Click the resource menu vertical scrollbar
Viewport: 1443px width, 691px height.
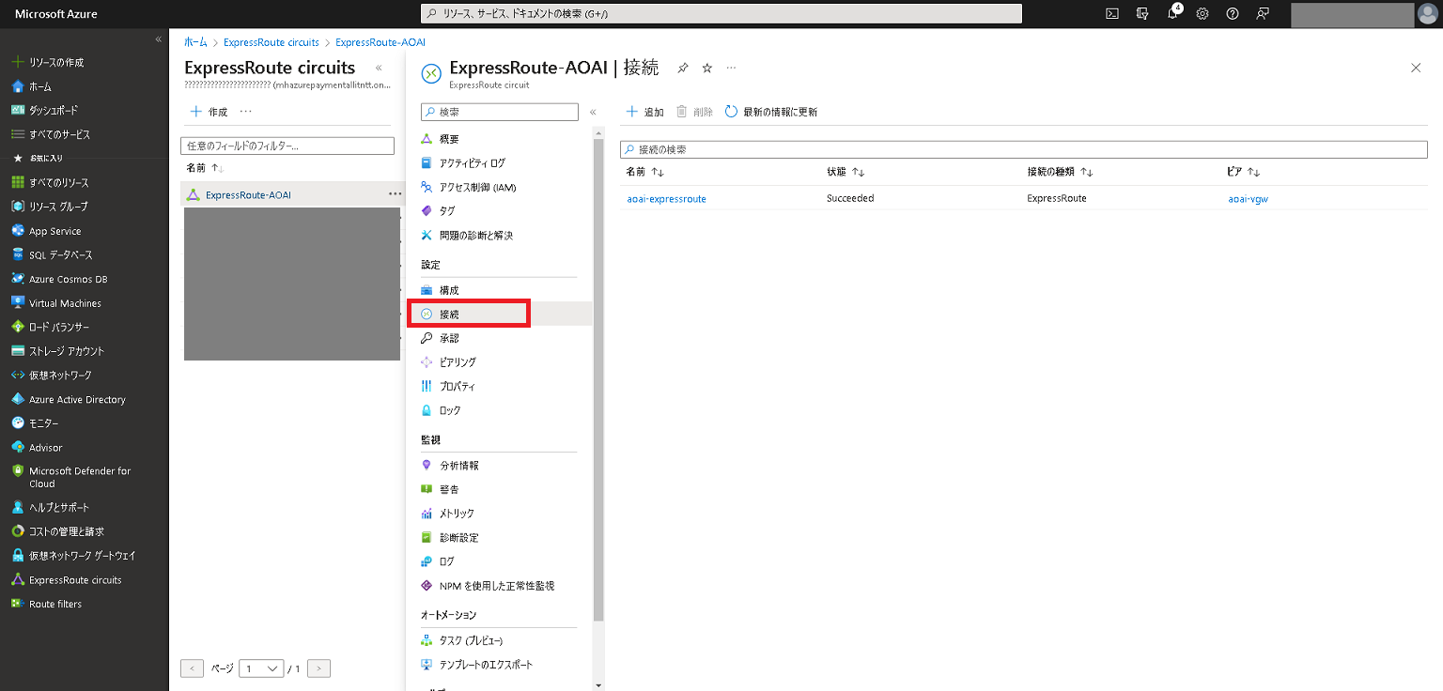(x=598, y=376)
